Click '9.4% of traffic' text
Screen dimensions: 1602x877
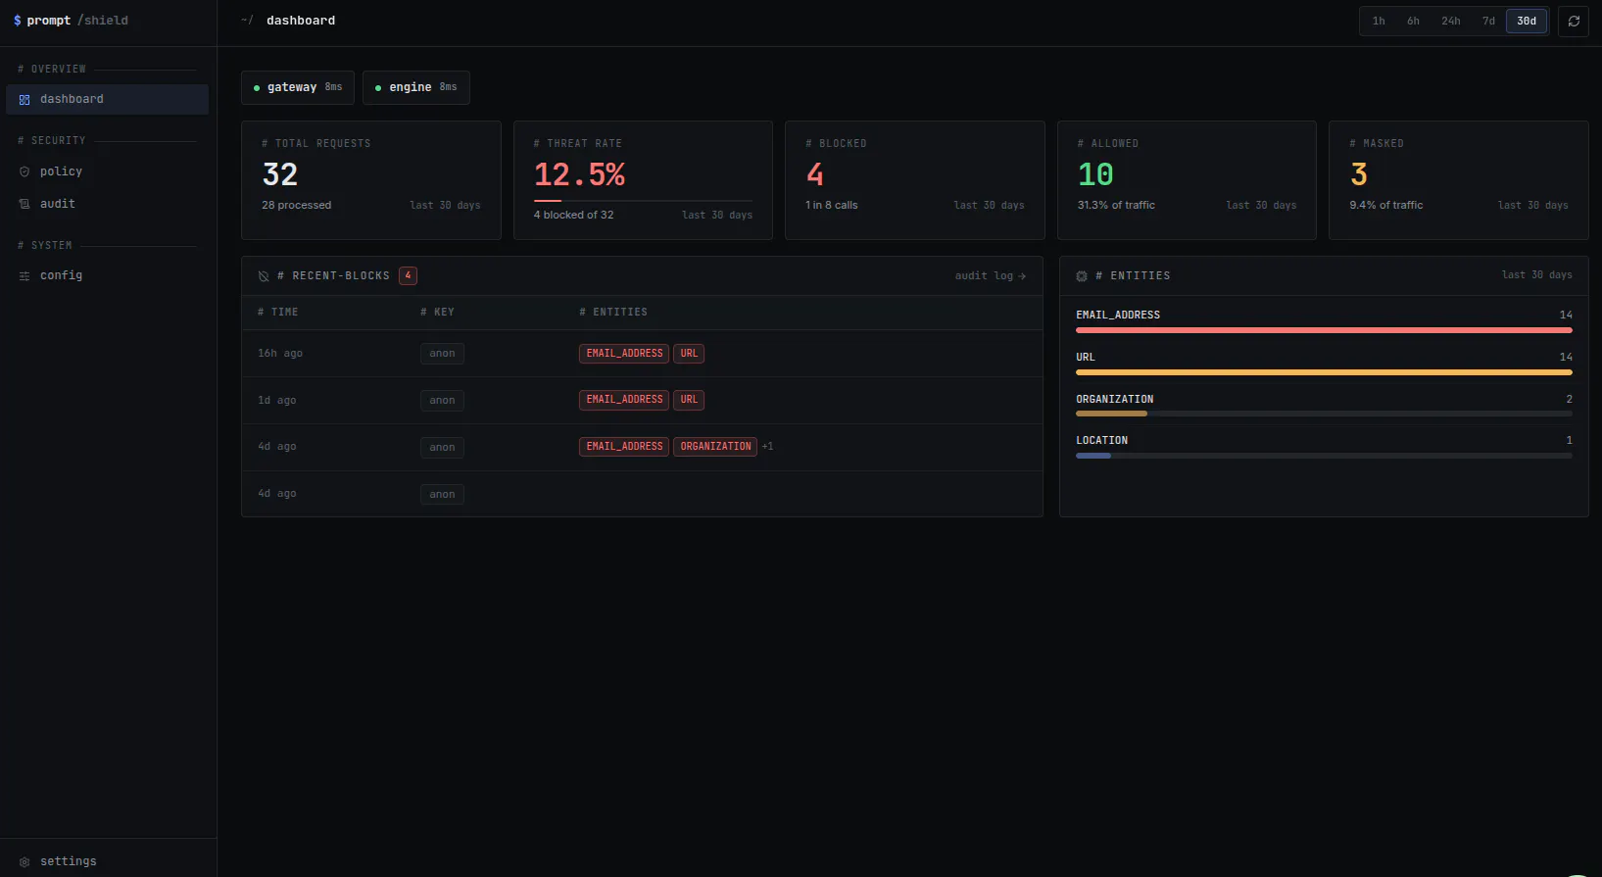pyautogui.click(x=1385, y=206)
